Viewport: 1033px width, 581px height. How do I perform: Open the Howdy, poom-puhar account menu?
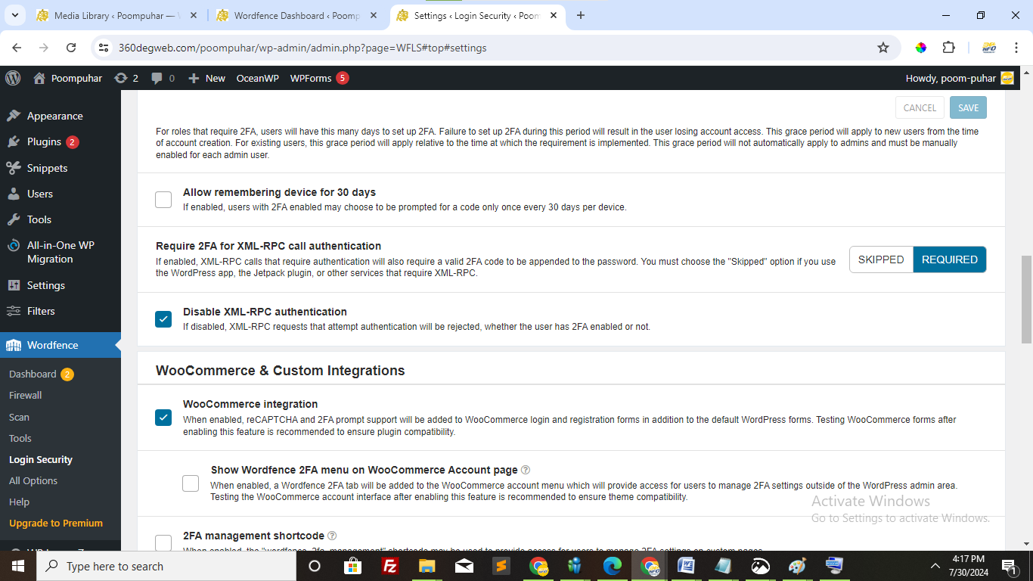(960, 78)
